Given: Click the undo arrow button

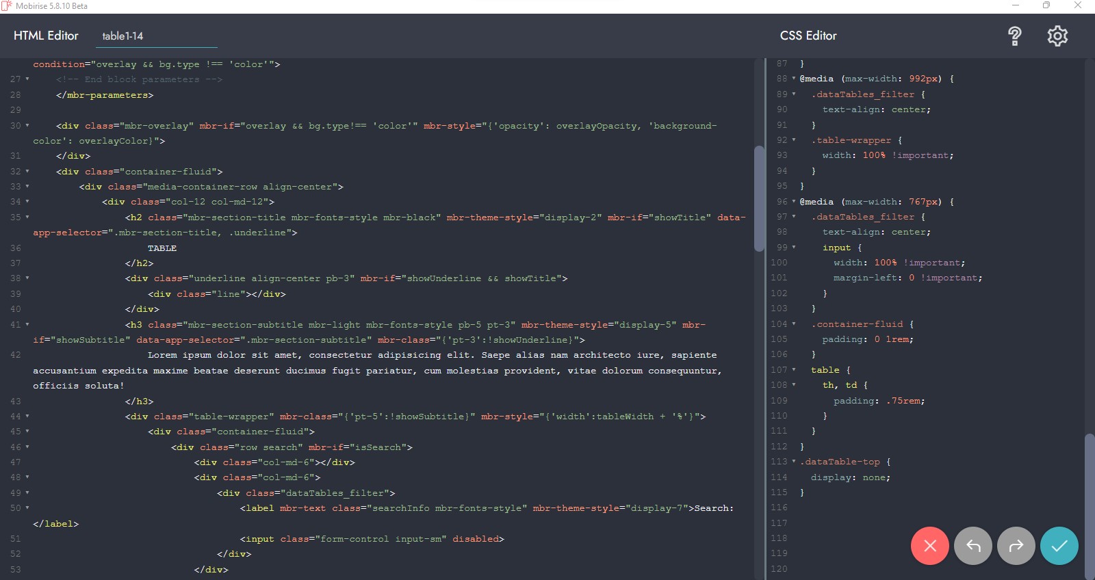Looking at the screenshot, I should click(x=972, y=546).
